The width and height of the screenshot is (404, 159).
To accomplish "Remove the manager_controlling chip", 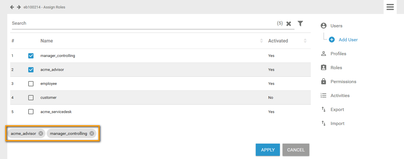I will point(92,133).
